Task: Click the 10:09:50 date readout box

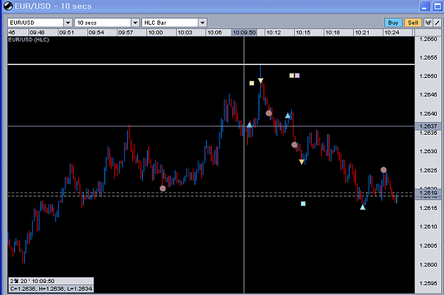Action: click(51, 281)
